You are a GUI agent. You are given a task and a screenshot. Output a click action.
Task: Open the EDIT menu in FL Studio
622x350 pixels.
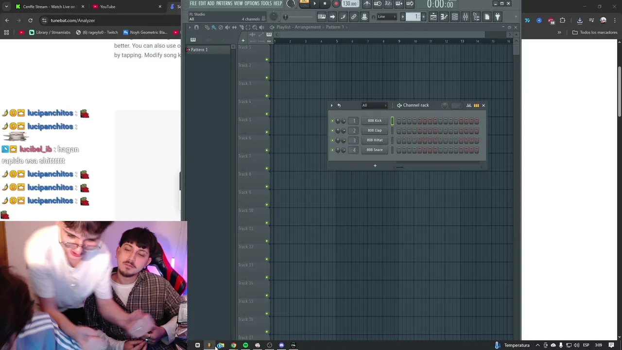202,3
